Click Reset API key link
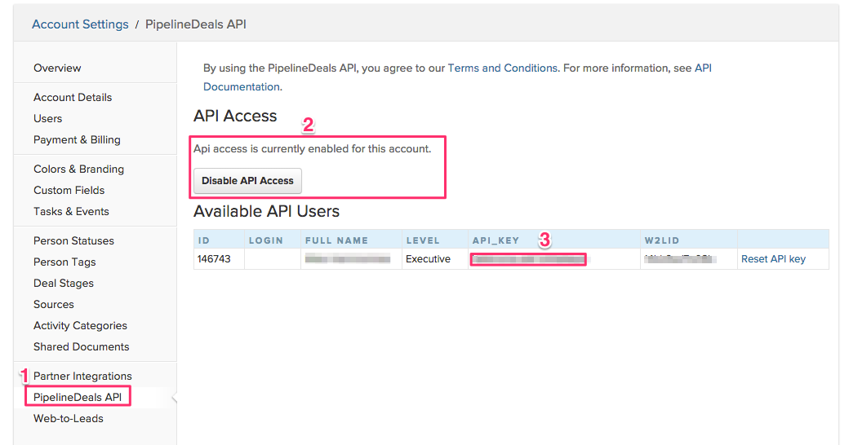The image size is (849, 445). tap(773, 259)
